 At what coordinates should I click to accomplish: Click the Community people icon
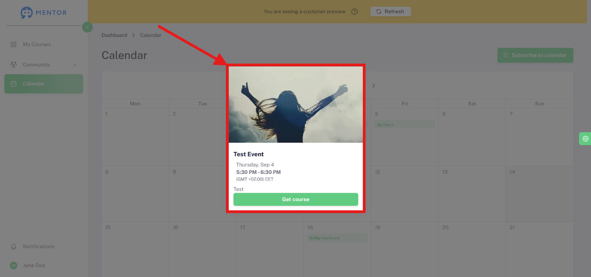[x=14, y=65]
